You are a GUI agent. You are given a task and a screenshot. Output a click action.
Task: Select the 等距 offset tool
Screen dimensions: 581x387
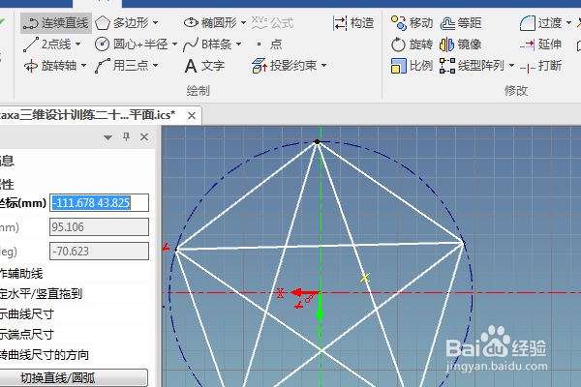pyautogui.click(x=461, y=23)
